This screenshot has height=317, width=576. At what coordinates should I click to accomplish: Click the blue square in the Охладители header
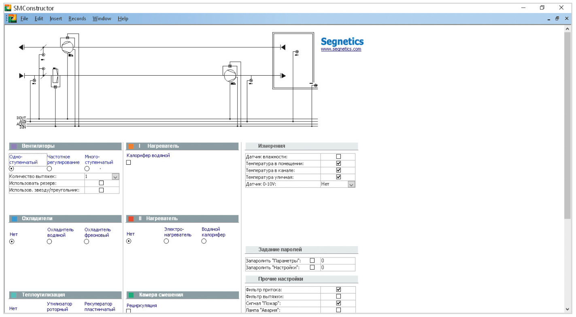click(x=14, y=219)
